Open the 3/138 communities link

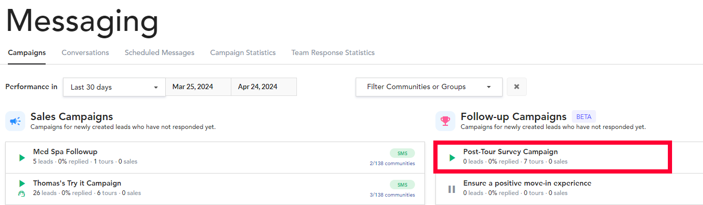392,195
